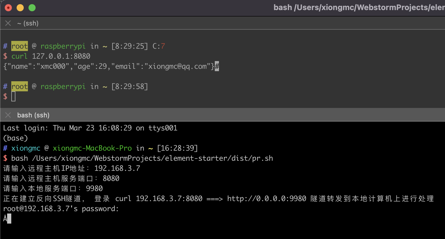Click the "Last login" line in lower pane
The height and width of the screenshot is (239, 445).
pos(90,128)
